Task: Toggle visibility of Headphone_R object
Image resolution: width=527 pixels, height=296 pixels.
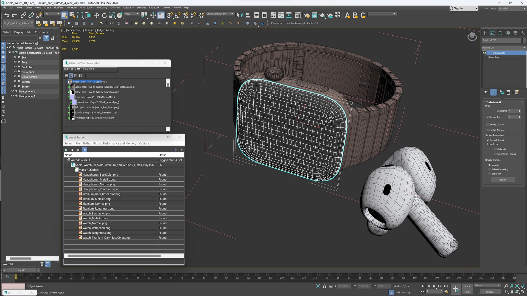Action: coord(13,96)
